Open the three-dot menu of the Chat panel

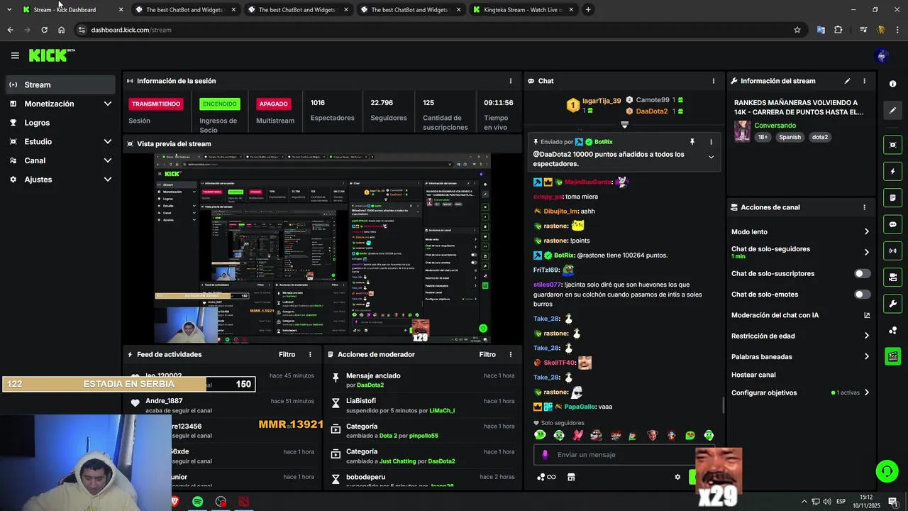714,81
